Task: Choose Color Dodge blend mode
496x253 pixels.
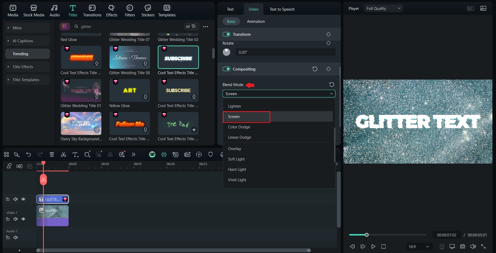Action: point(278,127)
